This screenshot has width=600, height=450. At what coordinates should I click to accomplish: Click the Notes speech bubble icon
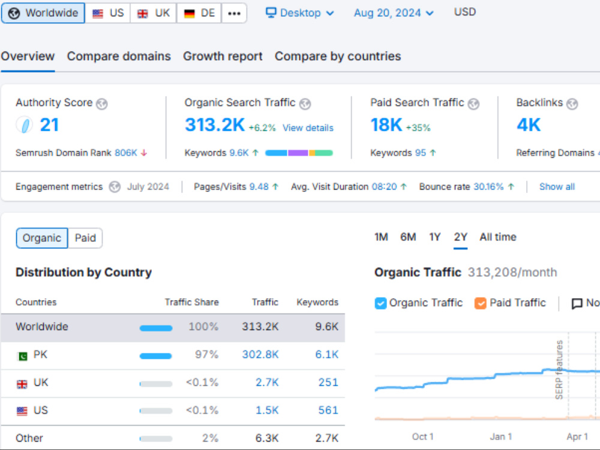click(577, 304)
